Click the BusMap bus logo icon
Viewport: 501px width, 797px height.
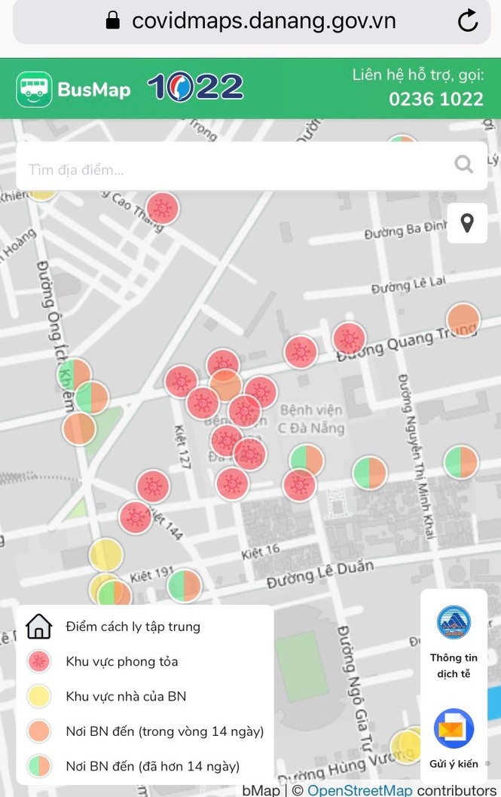(34, 90)
